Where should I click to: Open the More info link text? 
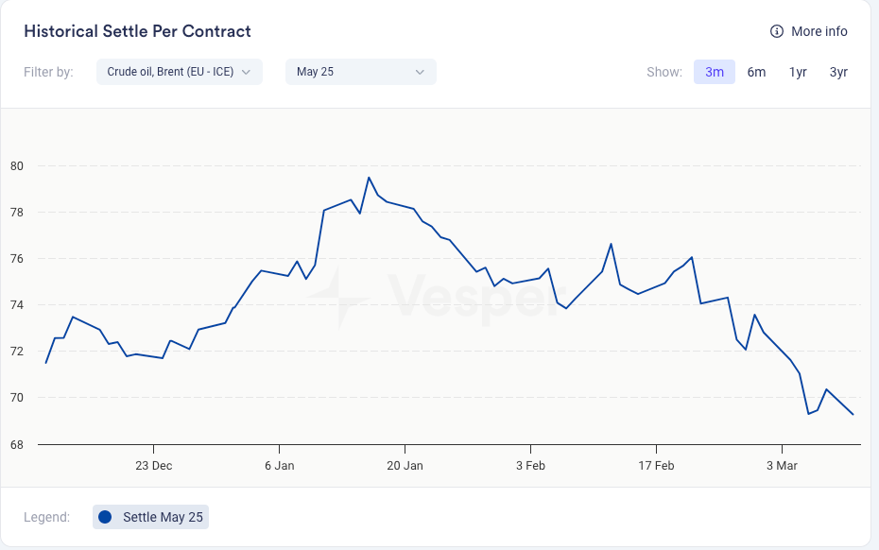pos(819,31)
